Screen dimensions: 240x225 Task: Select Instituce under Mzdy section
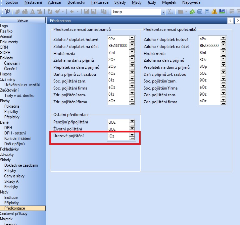click(x=11, y=198)
